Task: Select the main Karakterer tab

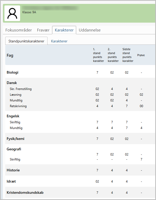Action: (64, 30)
